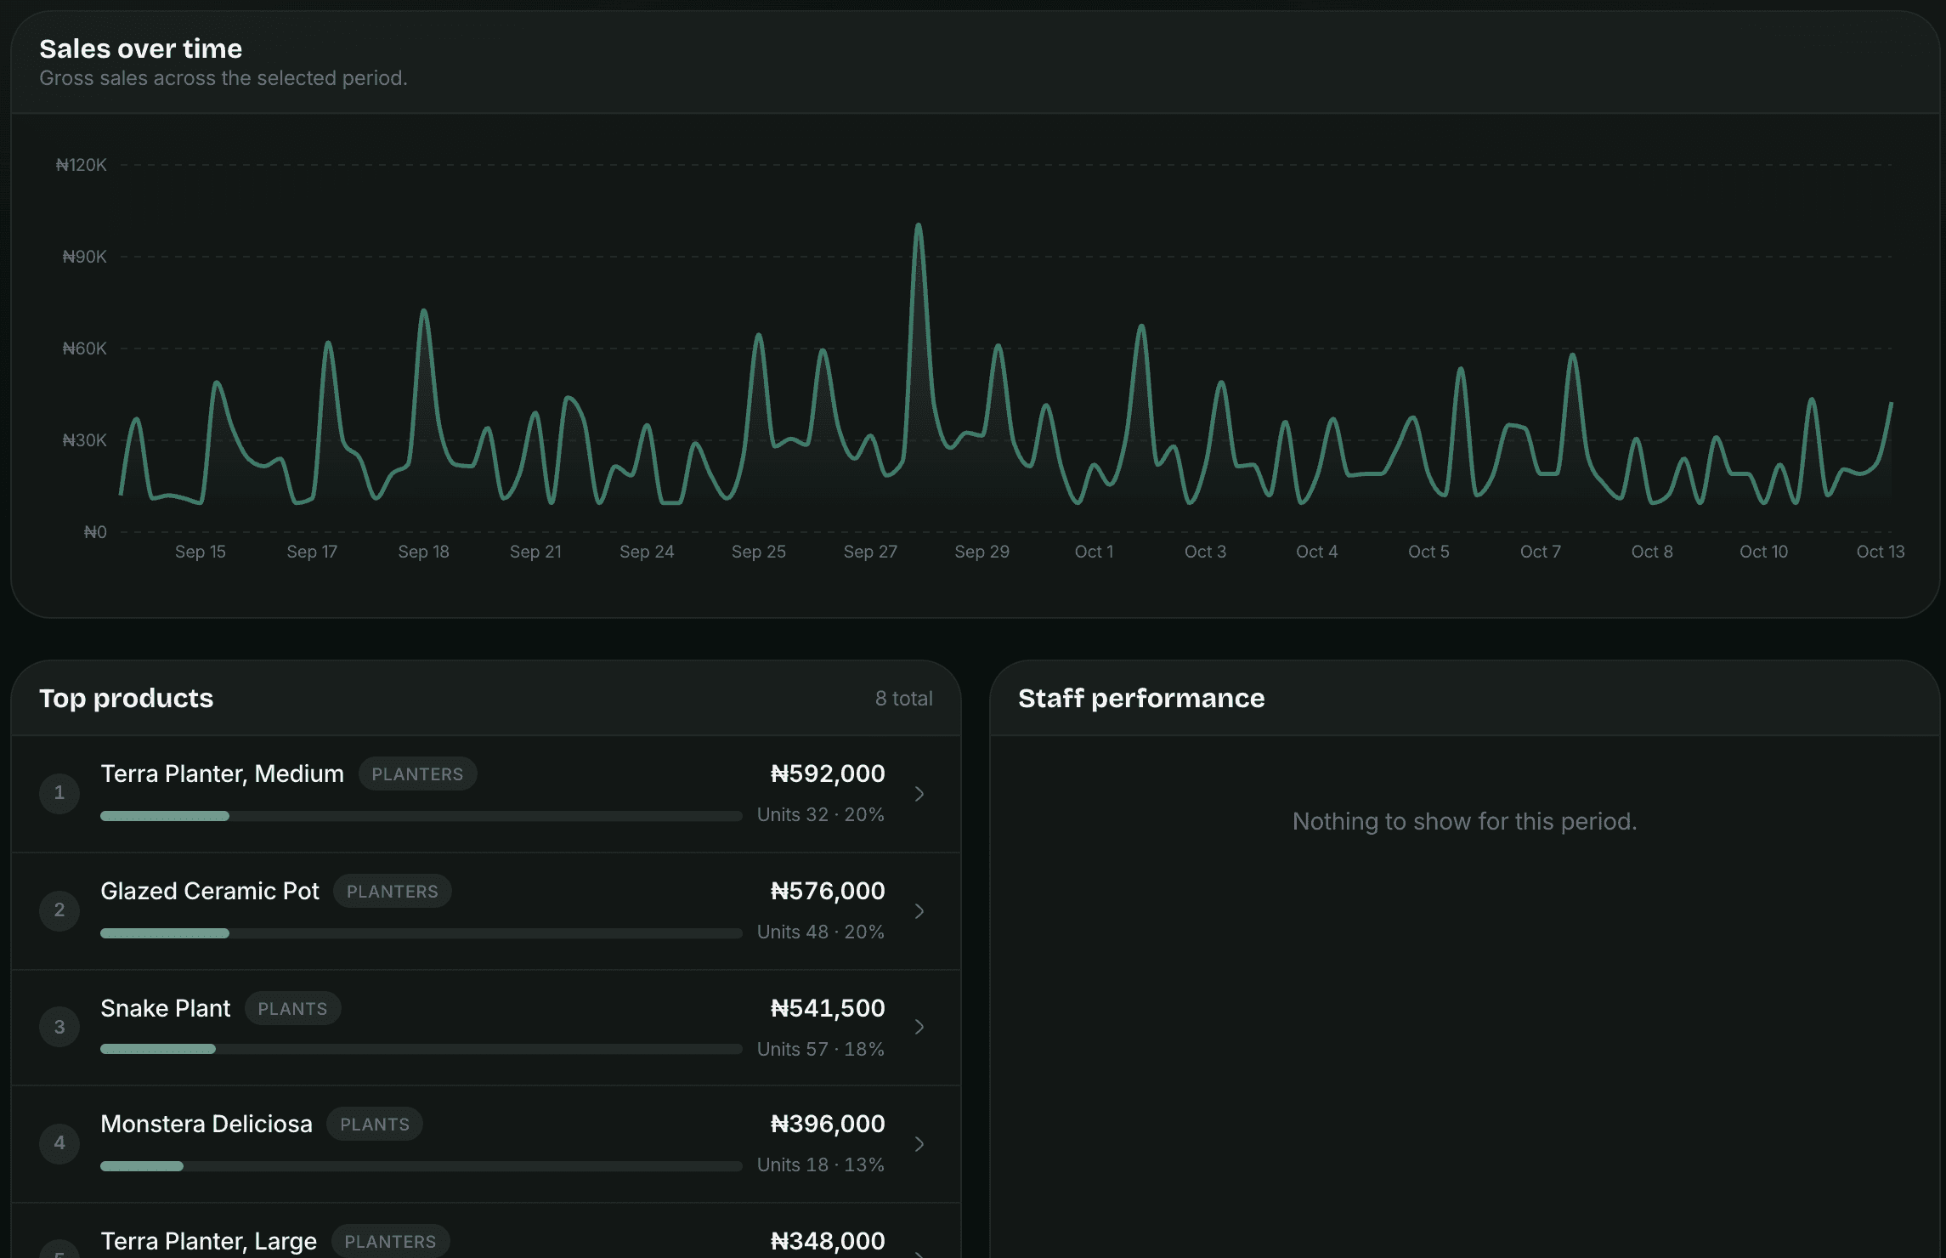Open the Glazed Ceramic Pot row chevron
The height and width of the screenshot is (1258, 1946).
919,911
